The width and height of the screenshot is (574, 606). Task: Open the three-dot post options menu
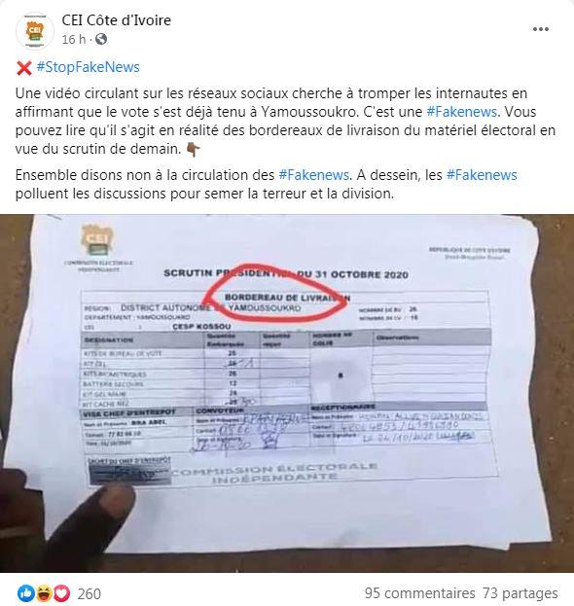pos(540,29)
